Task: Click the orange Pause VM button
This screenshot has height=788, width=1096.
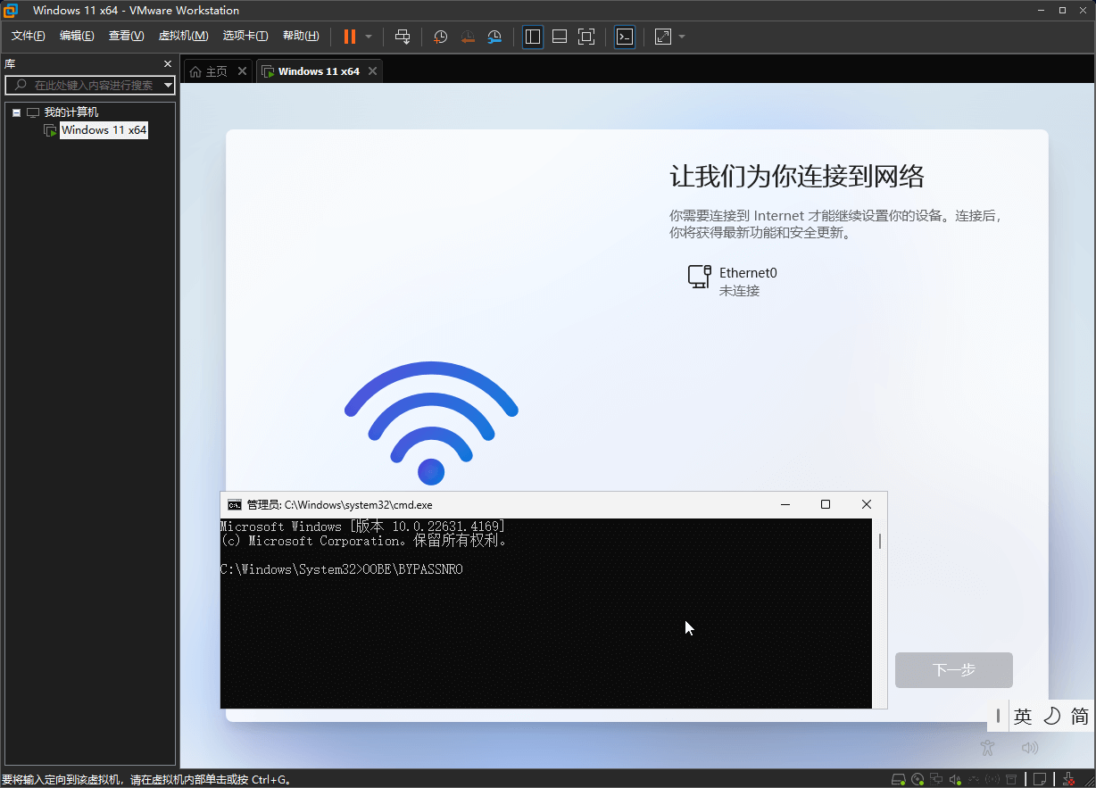Action: (x=349, y=37)
